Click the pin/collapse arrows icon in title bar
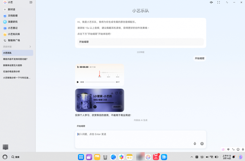 point(227,2)
